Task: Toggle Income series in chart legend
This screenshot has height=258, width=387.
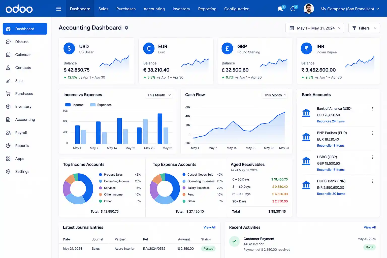Action: click(74, 105)
